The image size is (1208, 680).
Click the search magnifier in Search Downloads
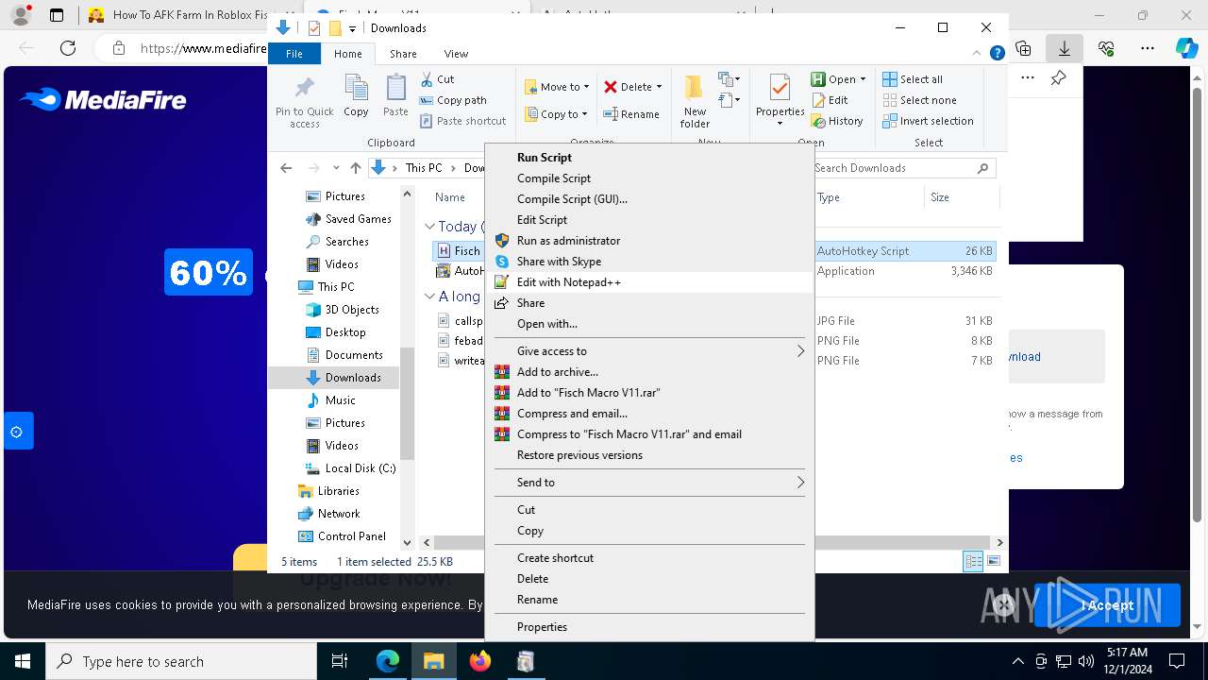point(982,168)
